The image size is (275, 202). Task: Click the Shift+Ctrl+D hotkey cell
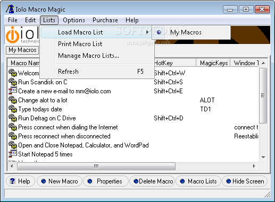[x=169, y=118]
